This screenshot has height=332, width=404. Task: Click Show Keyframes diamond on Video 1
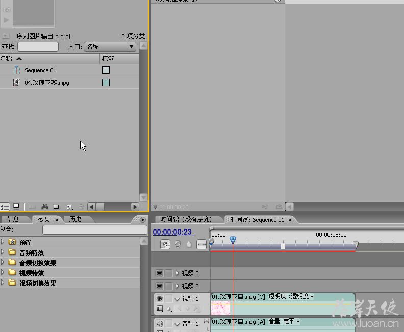(x=169, y=309)
